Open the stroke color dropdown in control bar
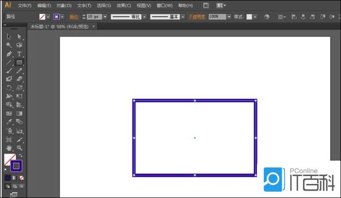Viewport: 341px width, 198px height. (x=62, y=16)
